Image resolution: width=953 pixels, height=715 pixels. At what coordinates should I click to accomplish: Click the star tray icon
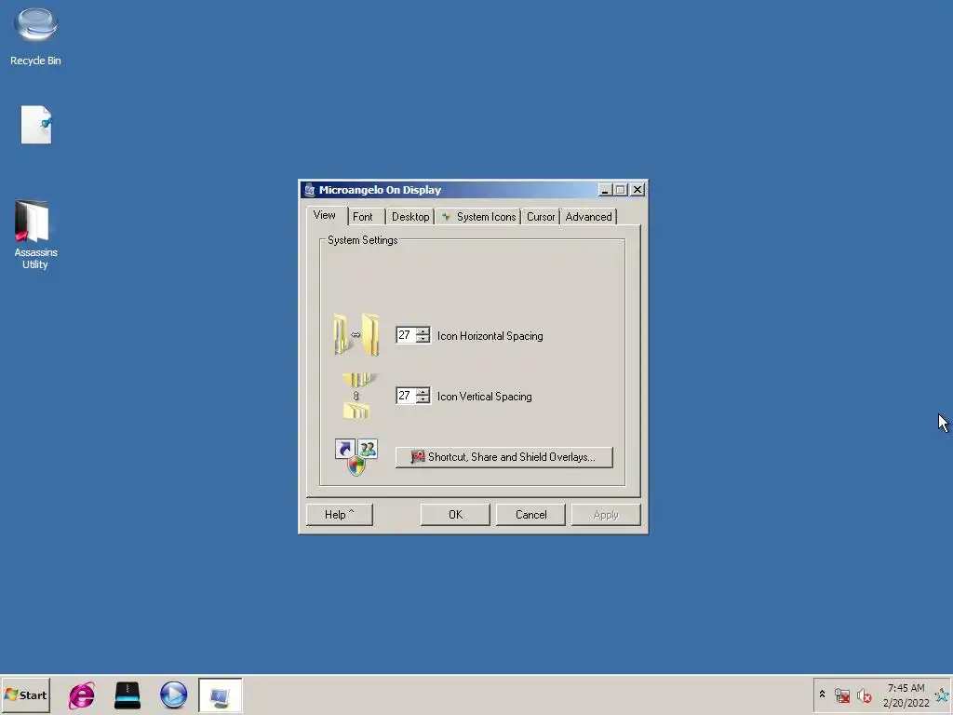[943, 695]
